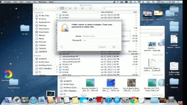Viewport: 187px width, 105px height.
Task: Go forward in Finder toolbar
Action: 40,8
